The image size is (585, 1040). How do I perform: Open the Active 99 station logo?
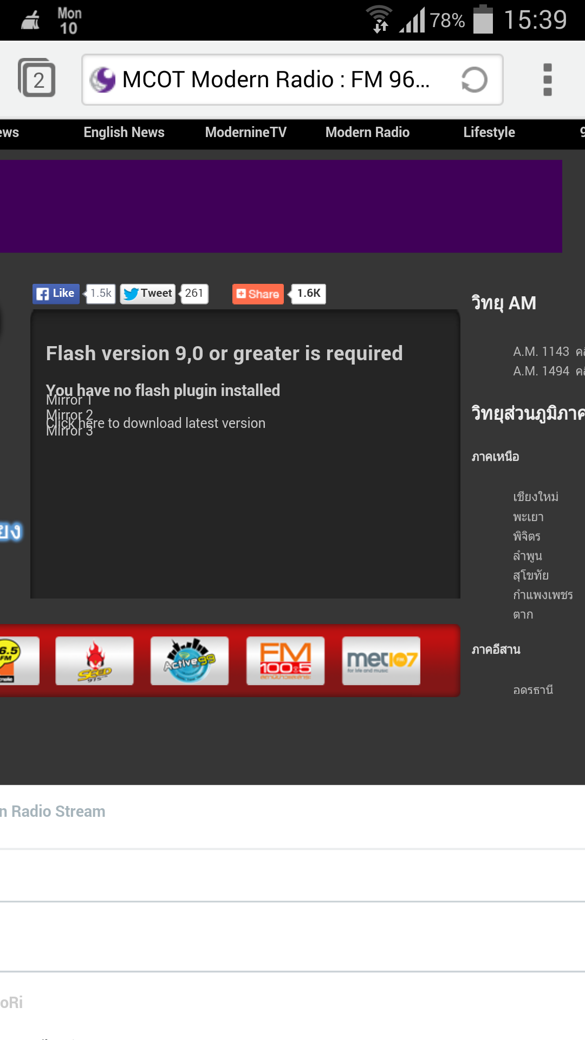[190, 661]
